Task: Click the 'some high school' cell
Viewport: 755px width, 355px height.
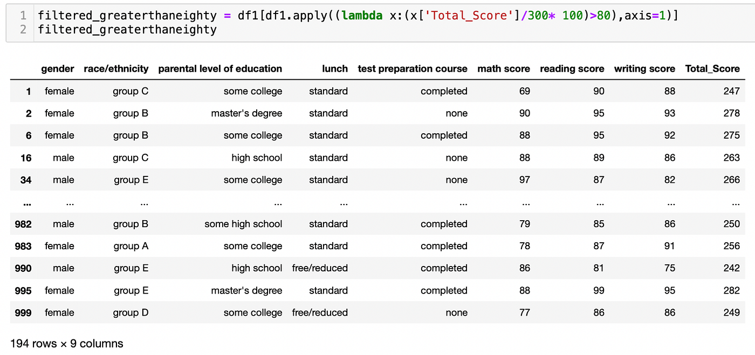Action: coord(243,224)
